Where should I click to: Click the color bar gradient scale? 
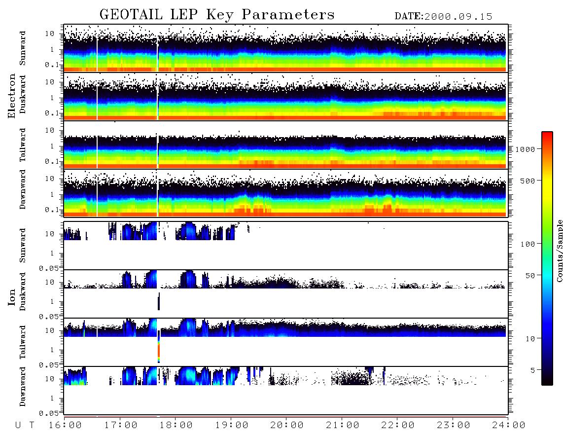pos(547,258)
